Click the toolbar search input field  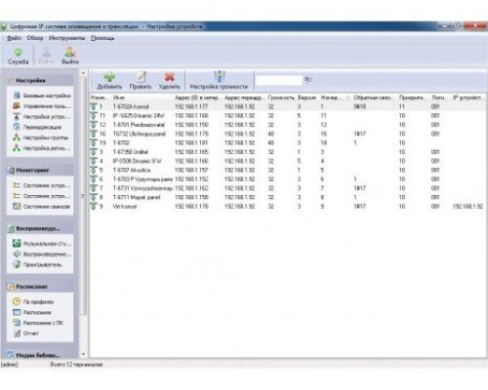(x=279, y=80)
